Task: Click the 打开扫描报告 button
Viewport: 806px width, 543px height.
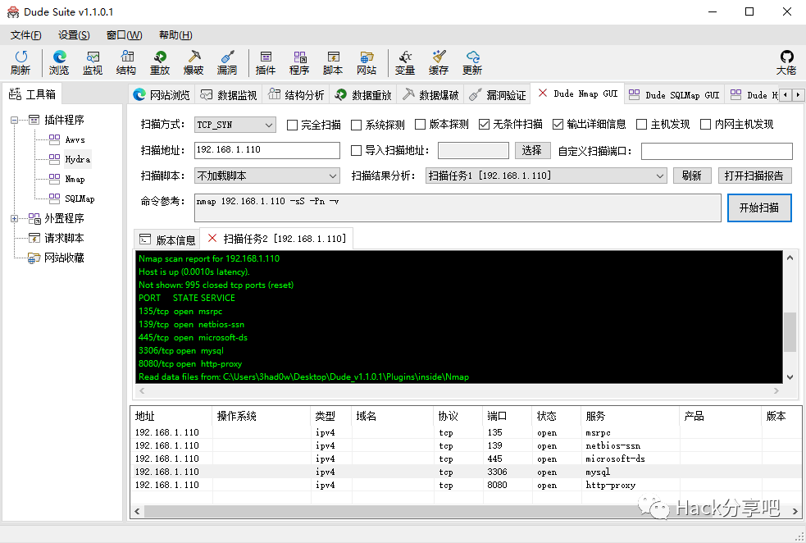Action: click(754, 176)
